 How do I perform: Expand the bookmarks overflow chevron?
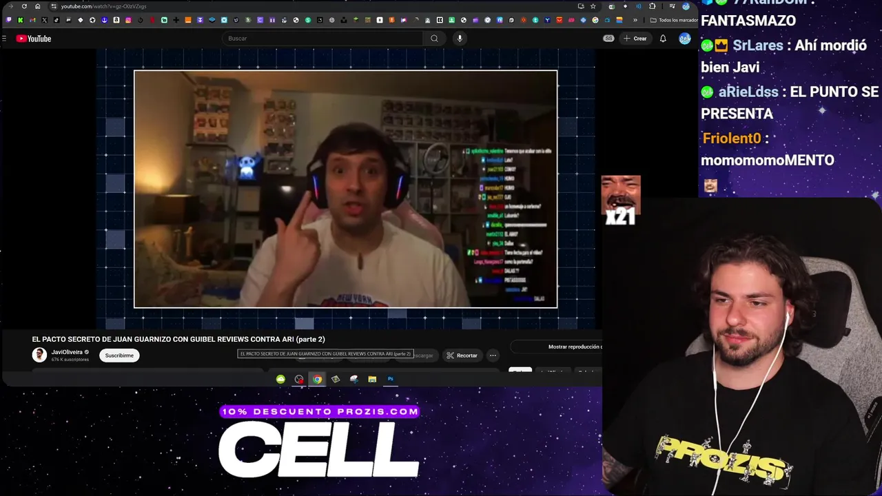(x=635, y=20)
